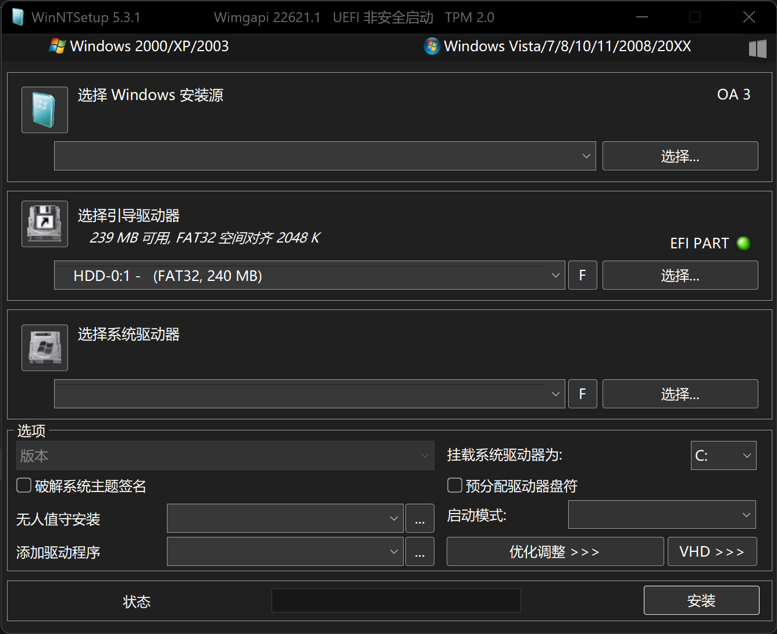Click the TPM 2.0 title text
777x634 pixels.
pos(470,17)
